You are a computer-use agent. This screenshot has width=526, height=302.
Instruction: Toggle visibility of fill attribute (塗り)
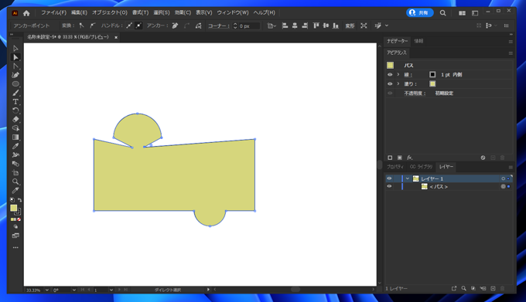coord(390,83)
